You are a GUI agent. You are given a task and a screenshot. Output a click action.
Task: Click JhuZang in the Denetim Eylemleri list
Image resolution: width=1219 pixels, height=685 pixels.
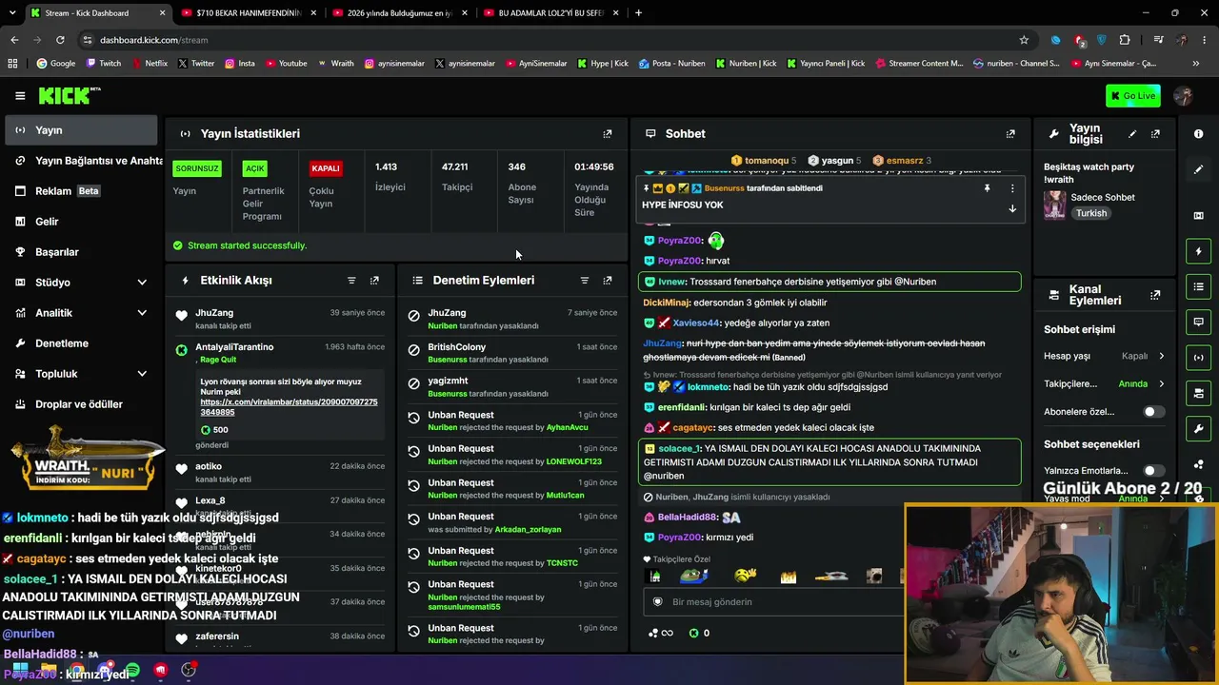click(x=447, y=313)
